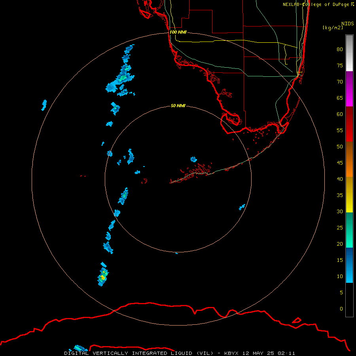Click the 80 value on the scale
The width and height of the screenshot is (356, 356).
point(340,49)
